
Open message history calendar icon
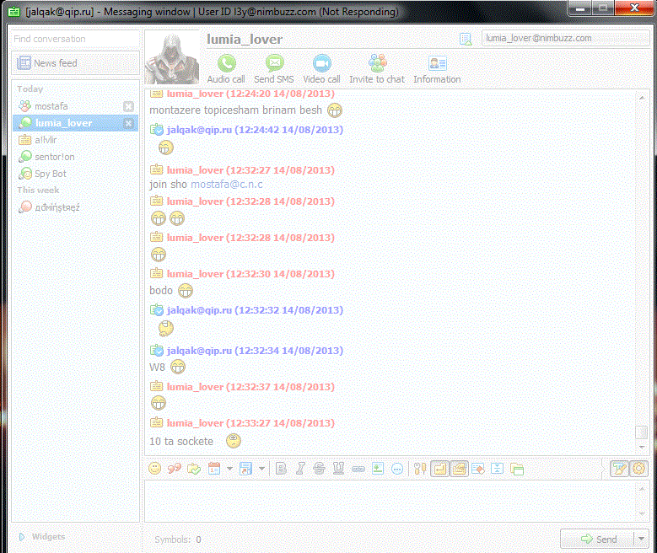tap(214, 469)
